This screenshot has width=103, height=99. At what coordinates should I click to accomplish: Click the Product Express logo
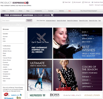14,3
